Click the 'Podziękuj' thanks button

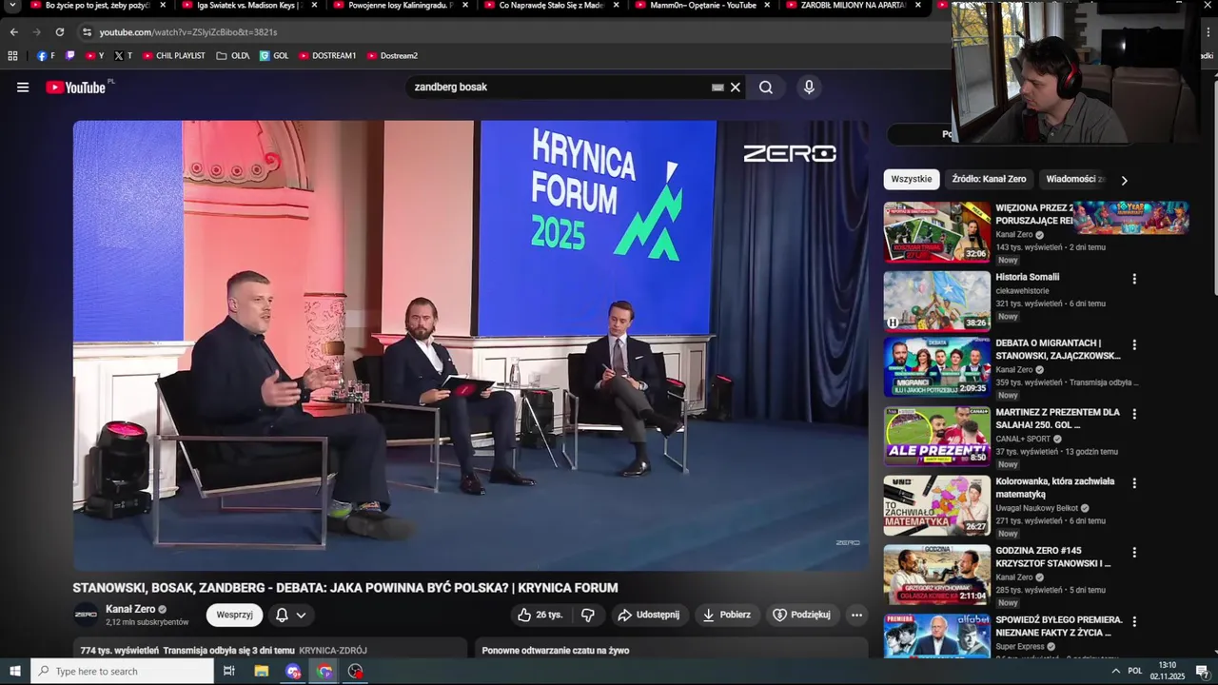[802, 615]
